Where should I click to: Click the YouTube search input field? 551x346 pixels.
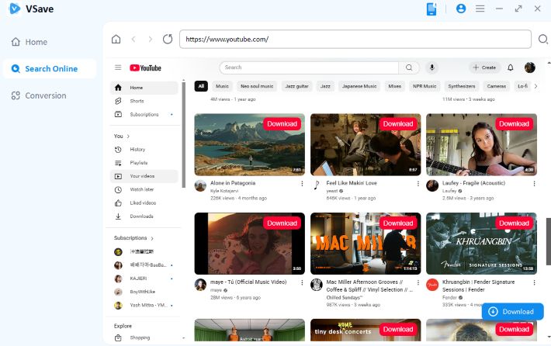pyautogui.click(x=309, y=67)
